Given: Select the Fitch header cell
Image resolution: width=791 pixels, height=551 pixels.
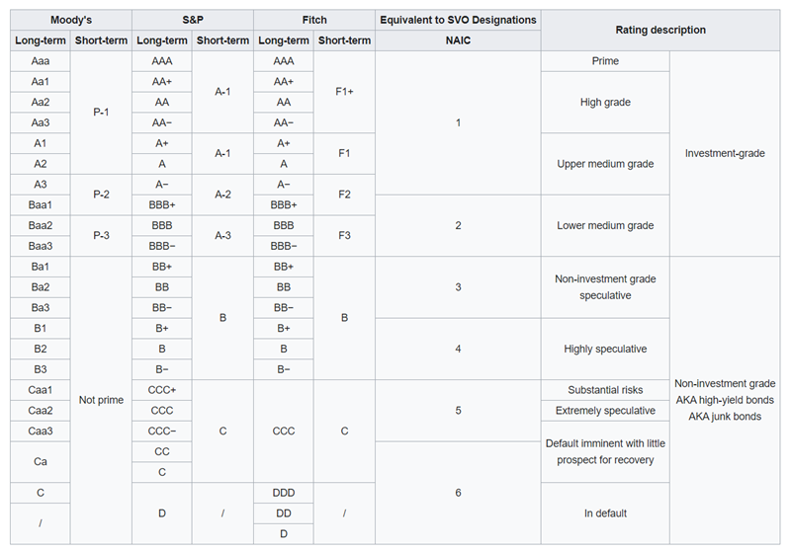Looking at the screenshot, I should 313,20.
